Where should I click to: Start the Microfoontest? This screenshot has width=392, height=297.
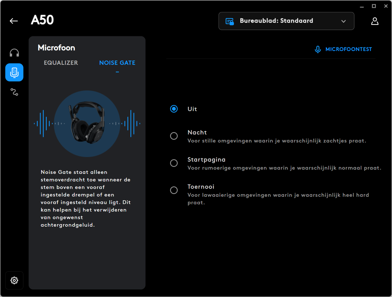pos(343,49)
